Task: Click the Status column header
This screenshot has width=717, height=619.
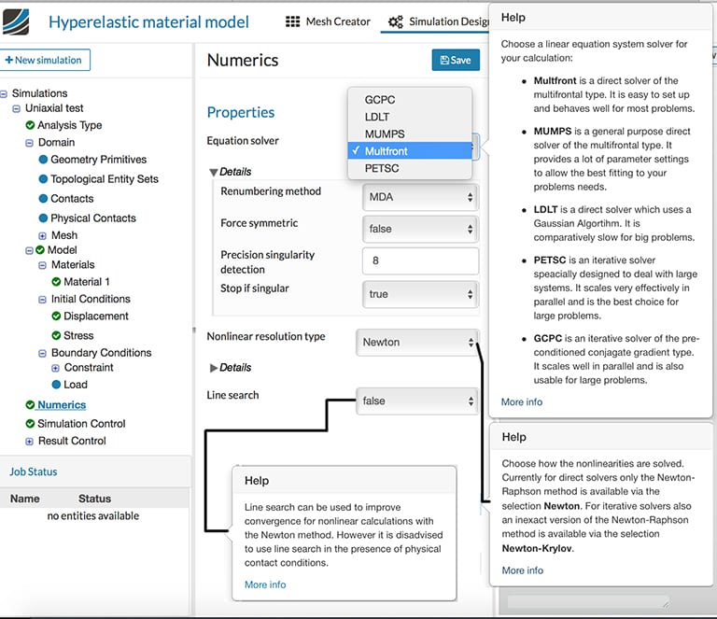Action: pos(94,499)
